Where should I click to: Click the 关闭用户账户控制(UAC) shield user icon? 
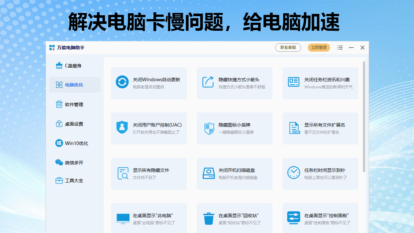[122, 127]
